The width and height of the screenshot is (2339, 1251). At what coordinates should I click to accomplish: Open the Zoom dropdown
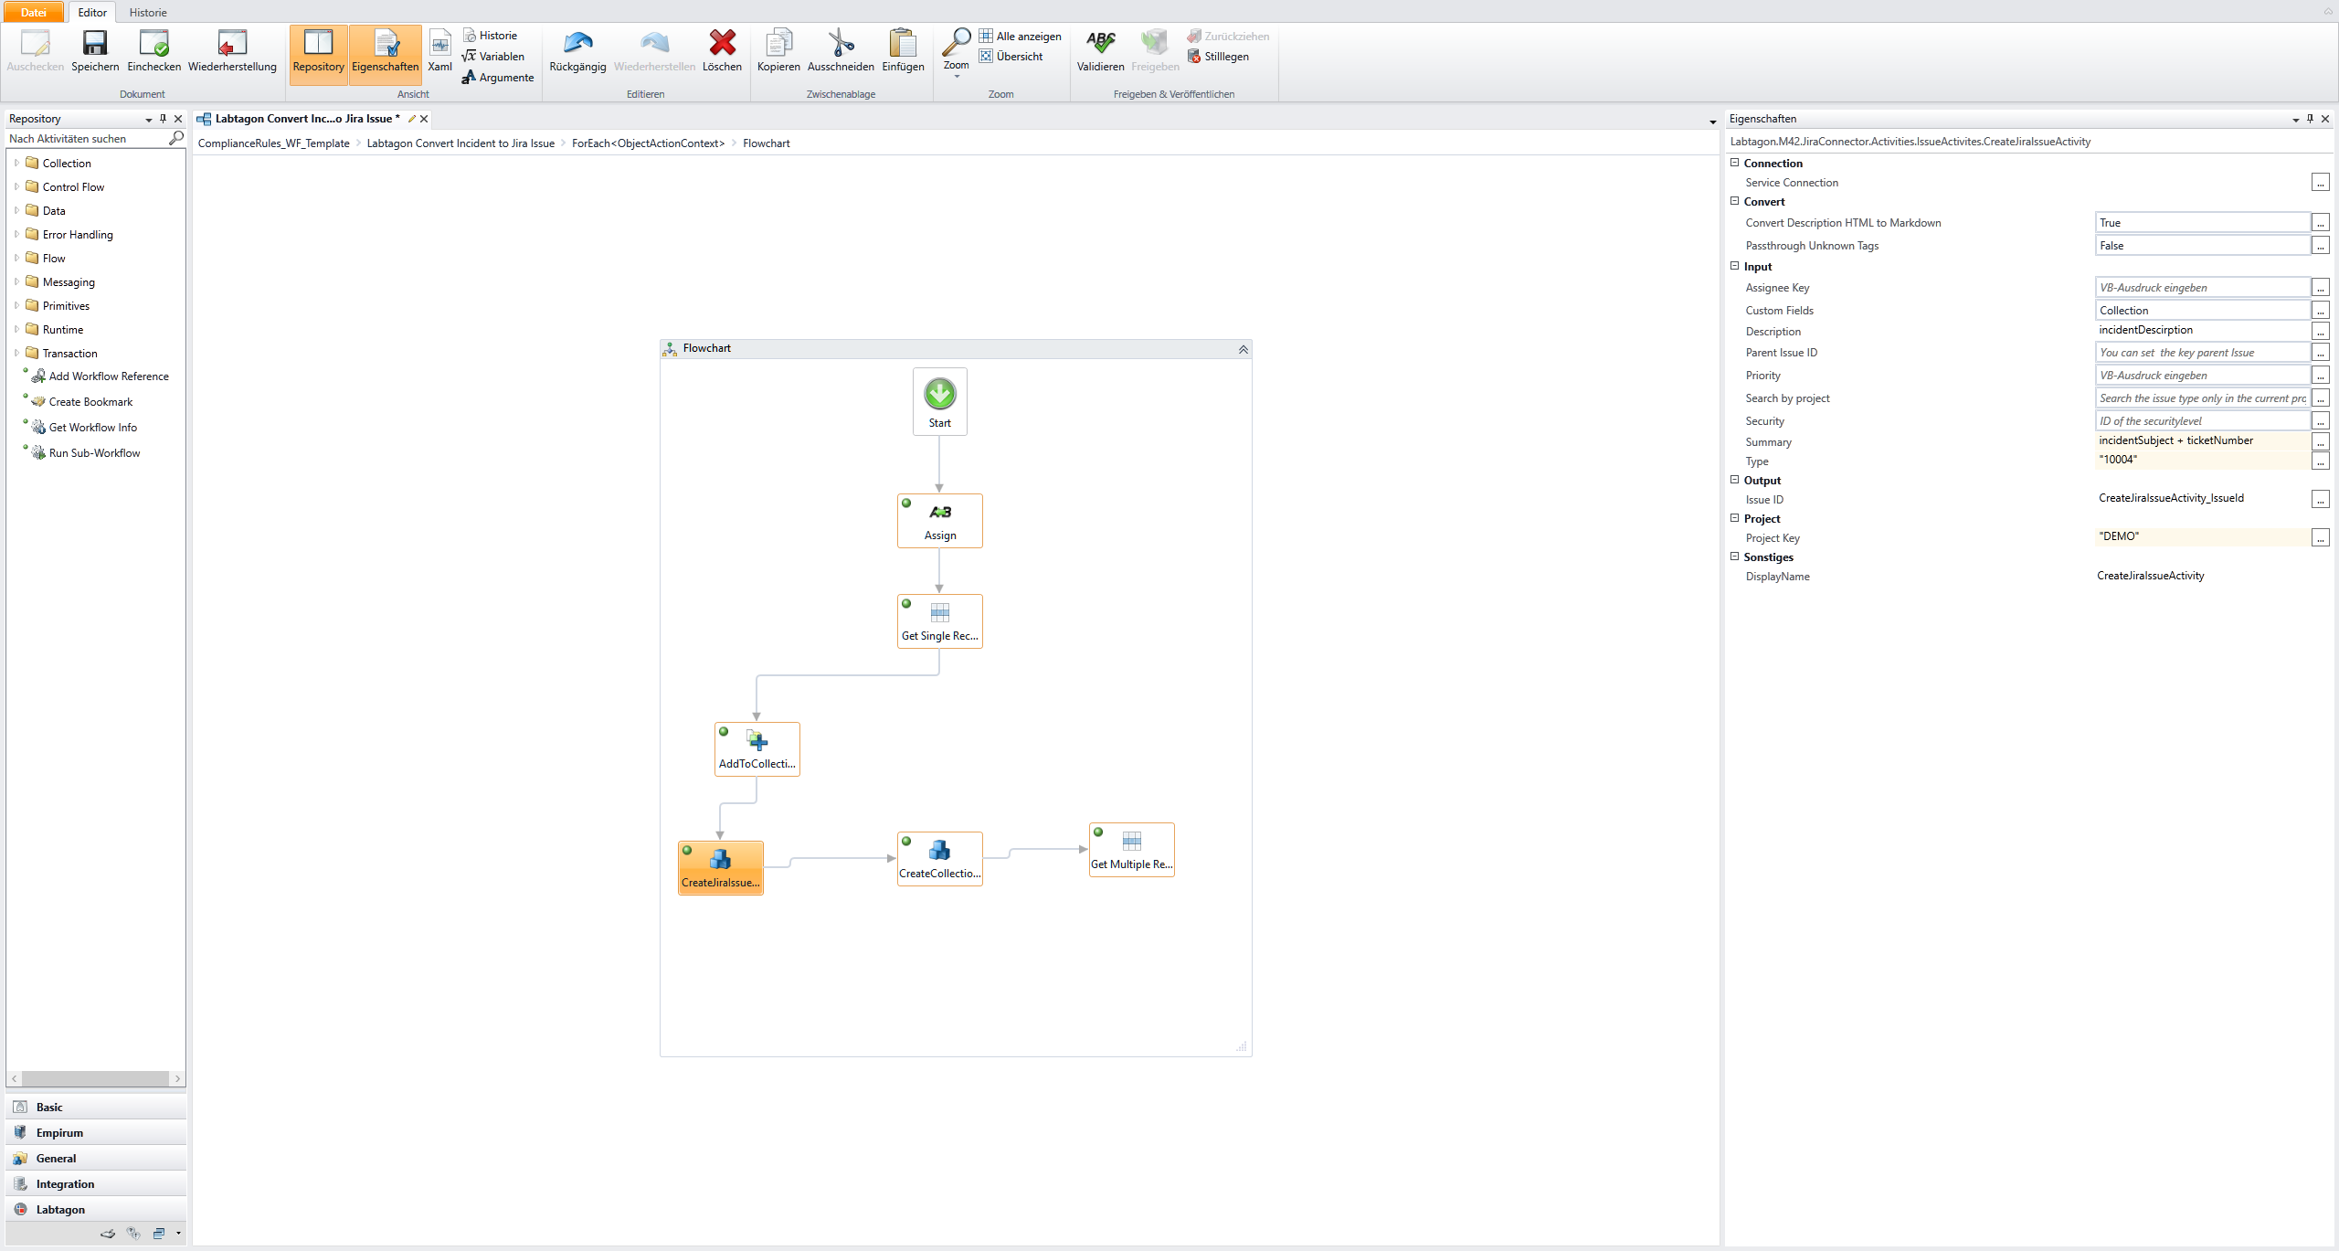(956, 75)
